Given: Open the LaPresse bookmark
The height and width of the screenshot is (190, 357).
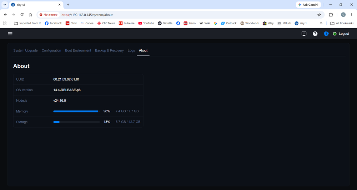Looking at the screenshot, I should coord(127,23).
